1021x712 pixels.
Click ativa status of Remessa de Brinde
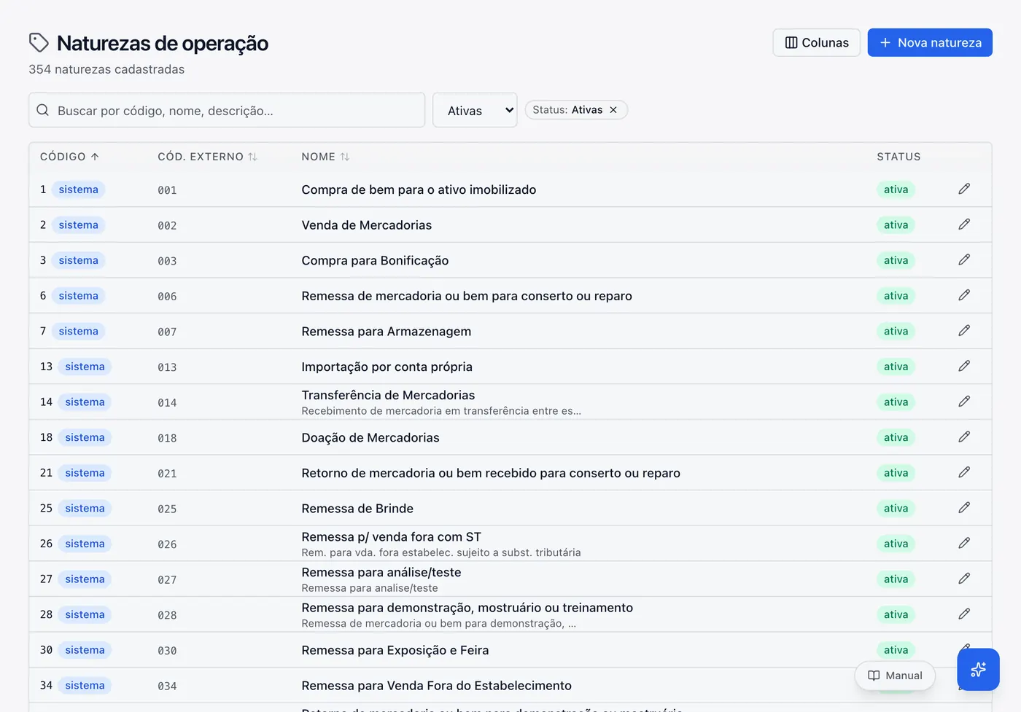coord(896,508)
